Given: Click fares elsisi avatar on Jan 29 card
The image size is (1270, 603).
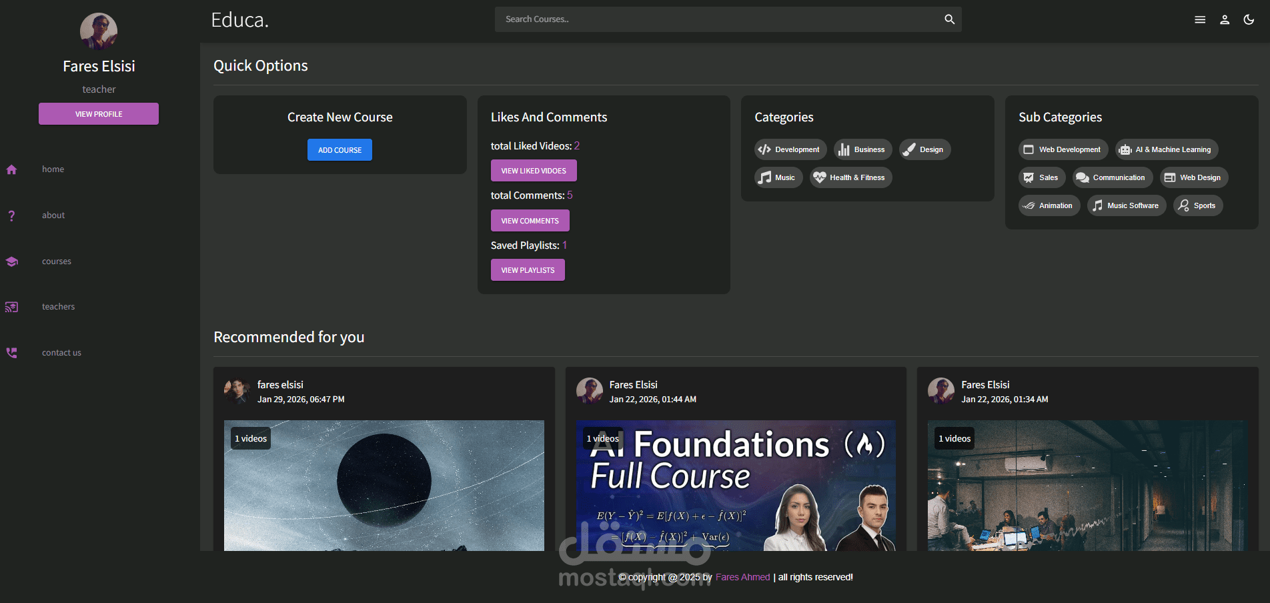Looking at the screenshot, I should pos(237,392).
